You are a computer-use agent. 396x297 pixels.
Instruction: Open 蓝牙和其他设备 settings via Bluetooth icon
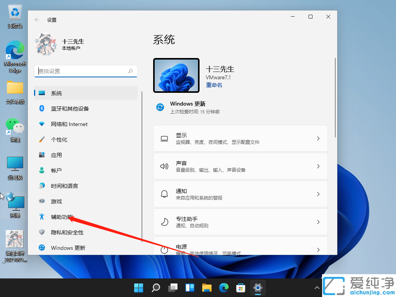pos(42,108)
